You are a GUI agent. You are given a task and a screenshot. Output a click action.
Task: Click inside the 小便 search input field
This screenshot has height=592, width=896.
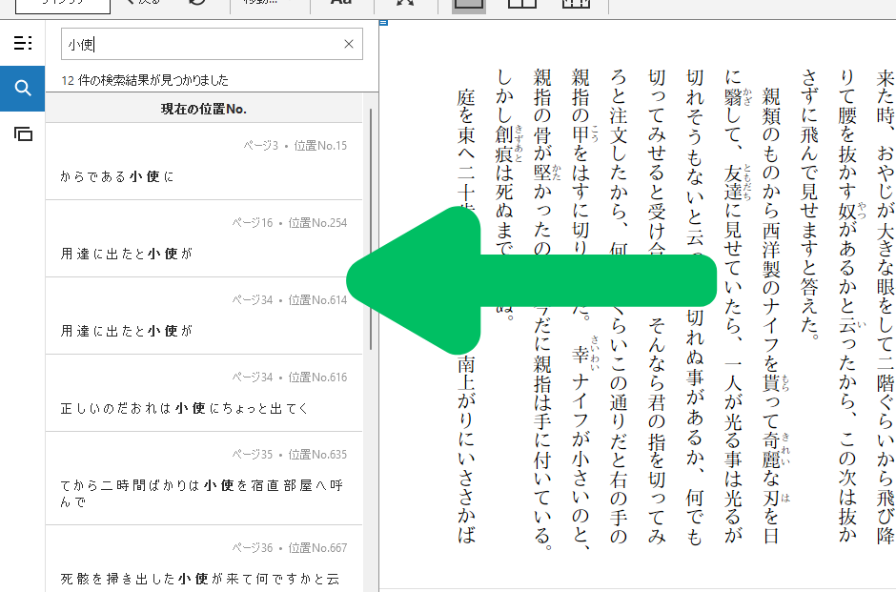(191, 44)
